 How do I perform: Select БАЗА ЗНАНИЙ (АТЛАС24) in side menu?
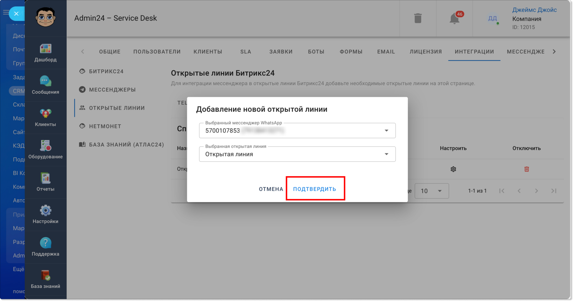(121, 145)
